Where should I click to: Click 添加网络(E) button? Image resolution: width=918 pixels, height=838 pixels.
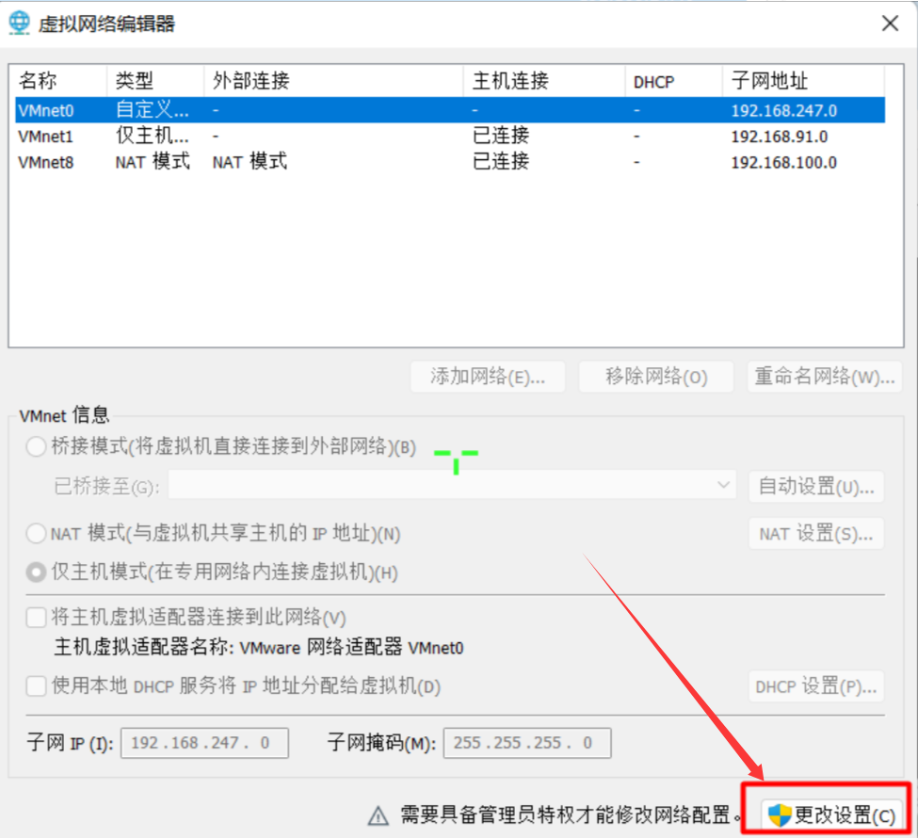[x=488, y=377]
